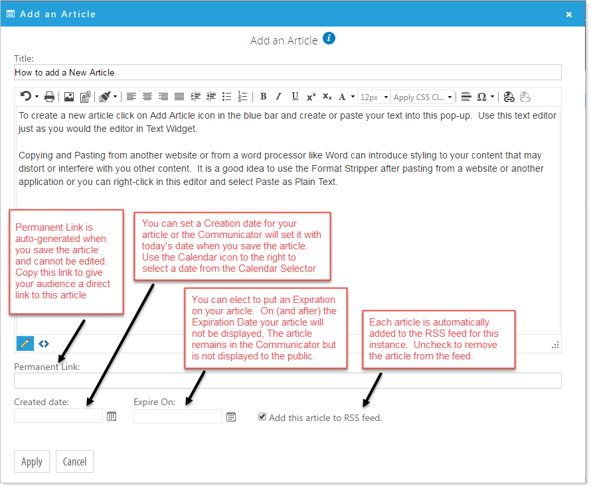Toggle Bold formatting
Image resolution: width=591 pixels, height=488 pixels.
(x=264, y=96)
